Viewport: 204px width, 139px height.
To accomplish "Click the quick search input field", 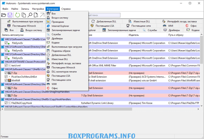I will pyautogui.click(x=104, y=15).
